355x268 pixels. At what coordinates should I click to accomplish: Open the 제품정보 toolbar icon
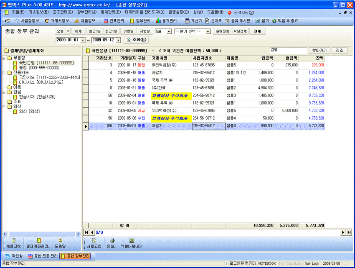[77, 21]
